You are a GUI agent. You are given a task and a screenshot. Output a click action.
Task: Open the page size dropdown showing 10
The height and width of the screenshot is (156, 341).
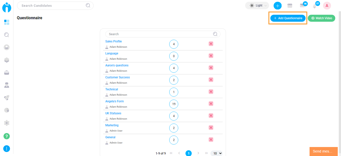tap(216, 154)
